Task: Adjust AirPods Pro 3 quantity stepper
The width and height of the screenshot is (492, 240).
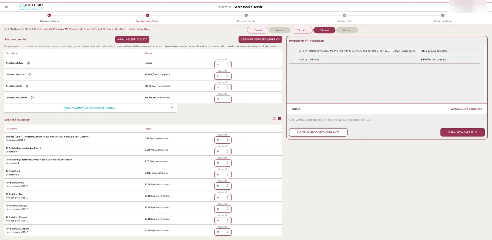Action: click(227, 174)
